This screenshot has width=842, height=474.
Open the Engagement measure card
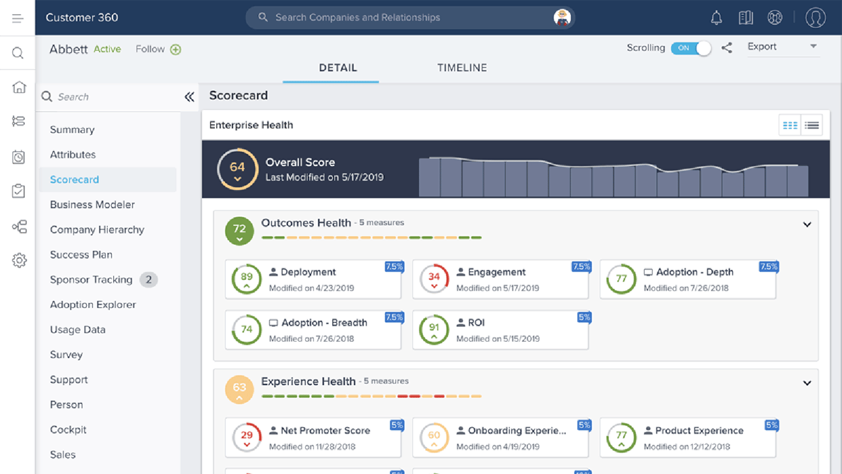500,279
